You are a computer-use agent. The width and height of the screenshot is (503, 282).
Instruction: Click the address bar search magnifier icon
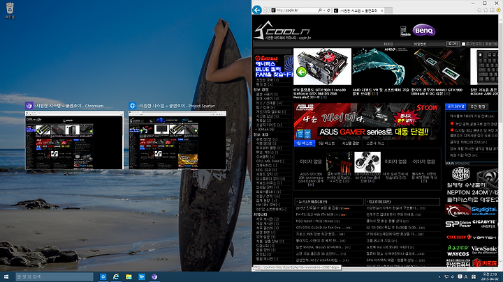pyautogui.click(x=319, y=10)
